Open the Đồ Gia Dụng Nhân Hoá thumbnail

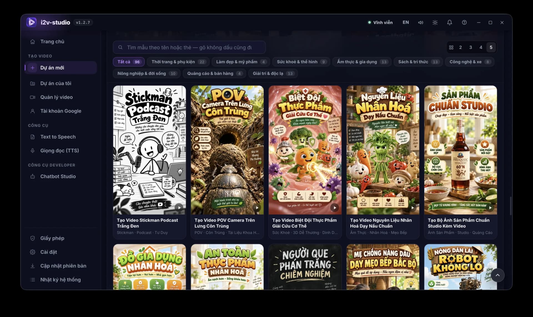click(x=149, y=267)
